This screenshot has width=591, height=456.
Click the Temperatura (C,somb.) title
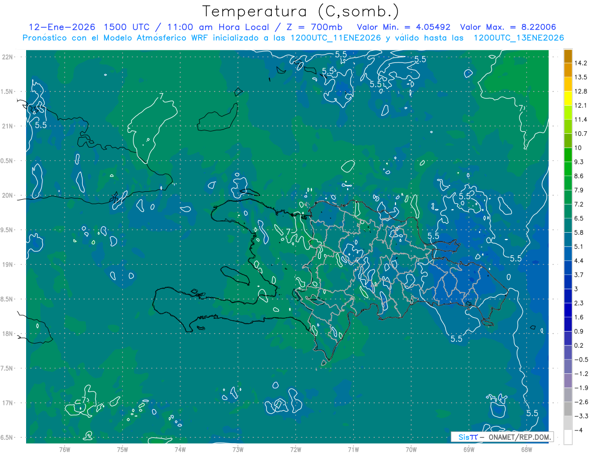tap(301, 11)
